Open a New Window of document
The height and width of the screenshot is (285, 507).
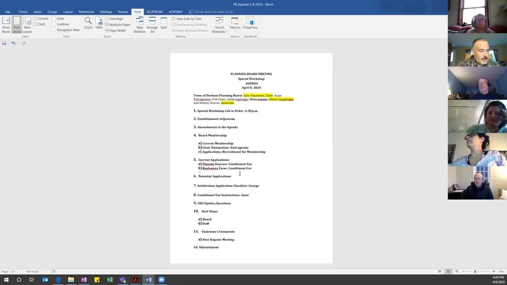(x=139, y=25)
